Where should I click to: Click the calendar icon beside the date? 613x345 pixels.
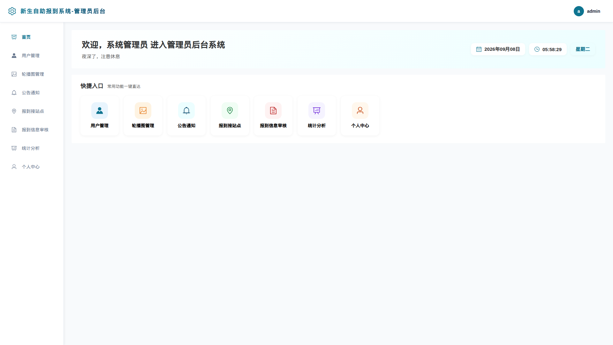point(479,49)
